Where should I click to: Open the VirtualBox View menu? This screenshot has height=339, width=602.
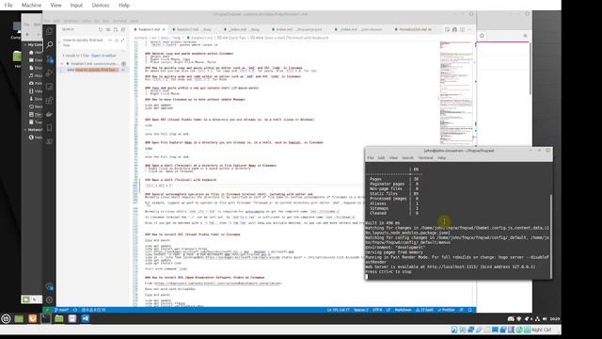55,5
